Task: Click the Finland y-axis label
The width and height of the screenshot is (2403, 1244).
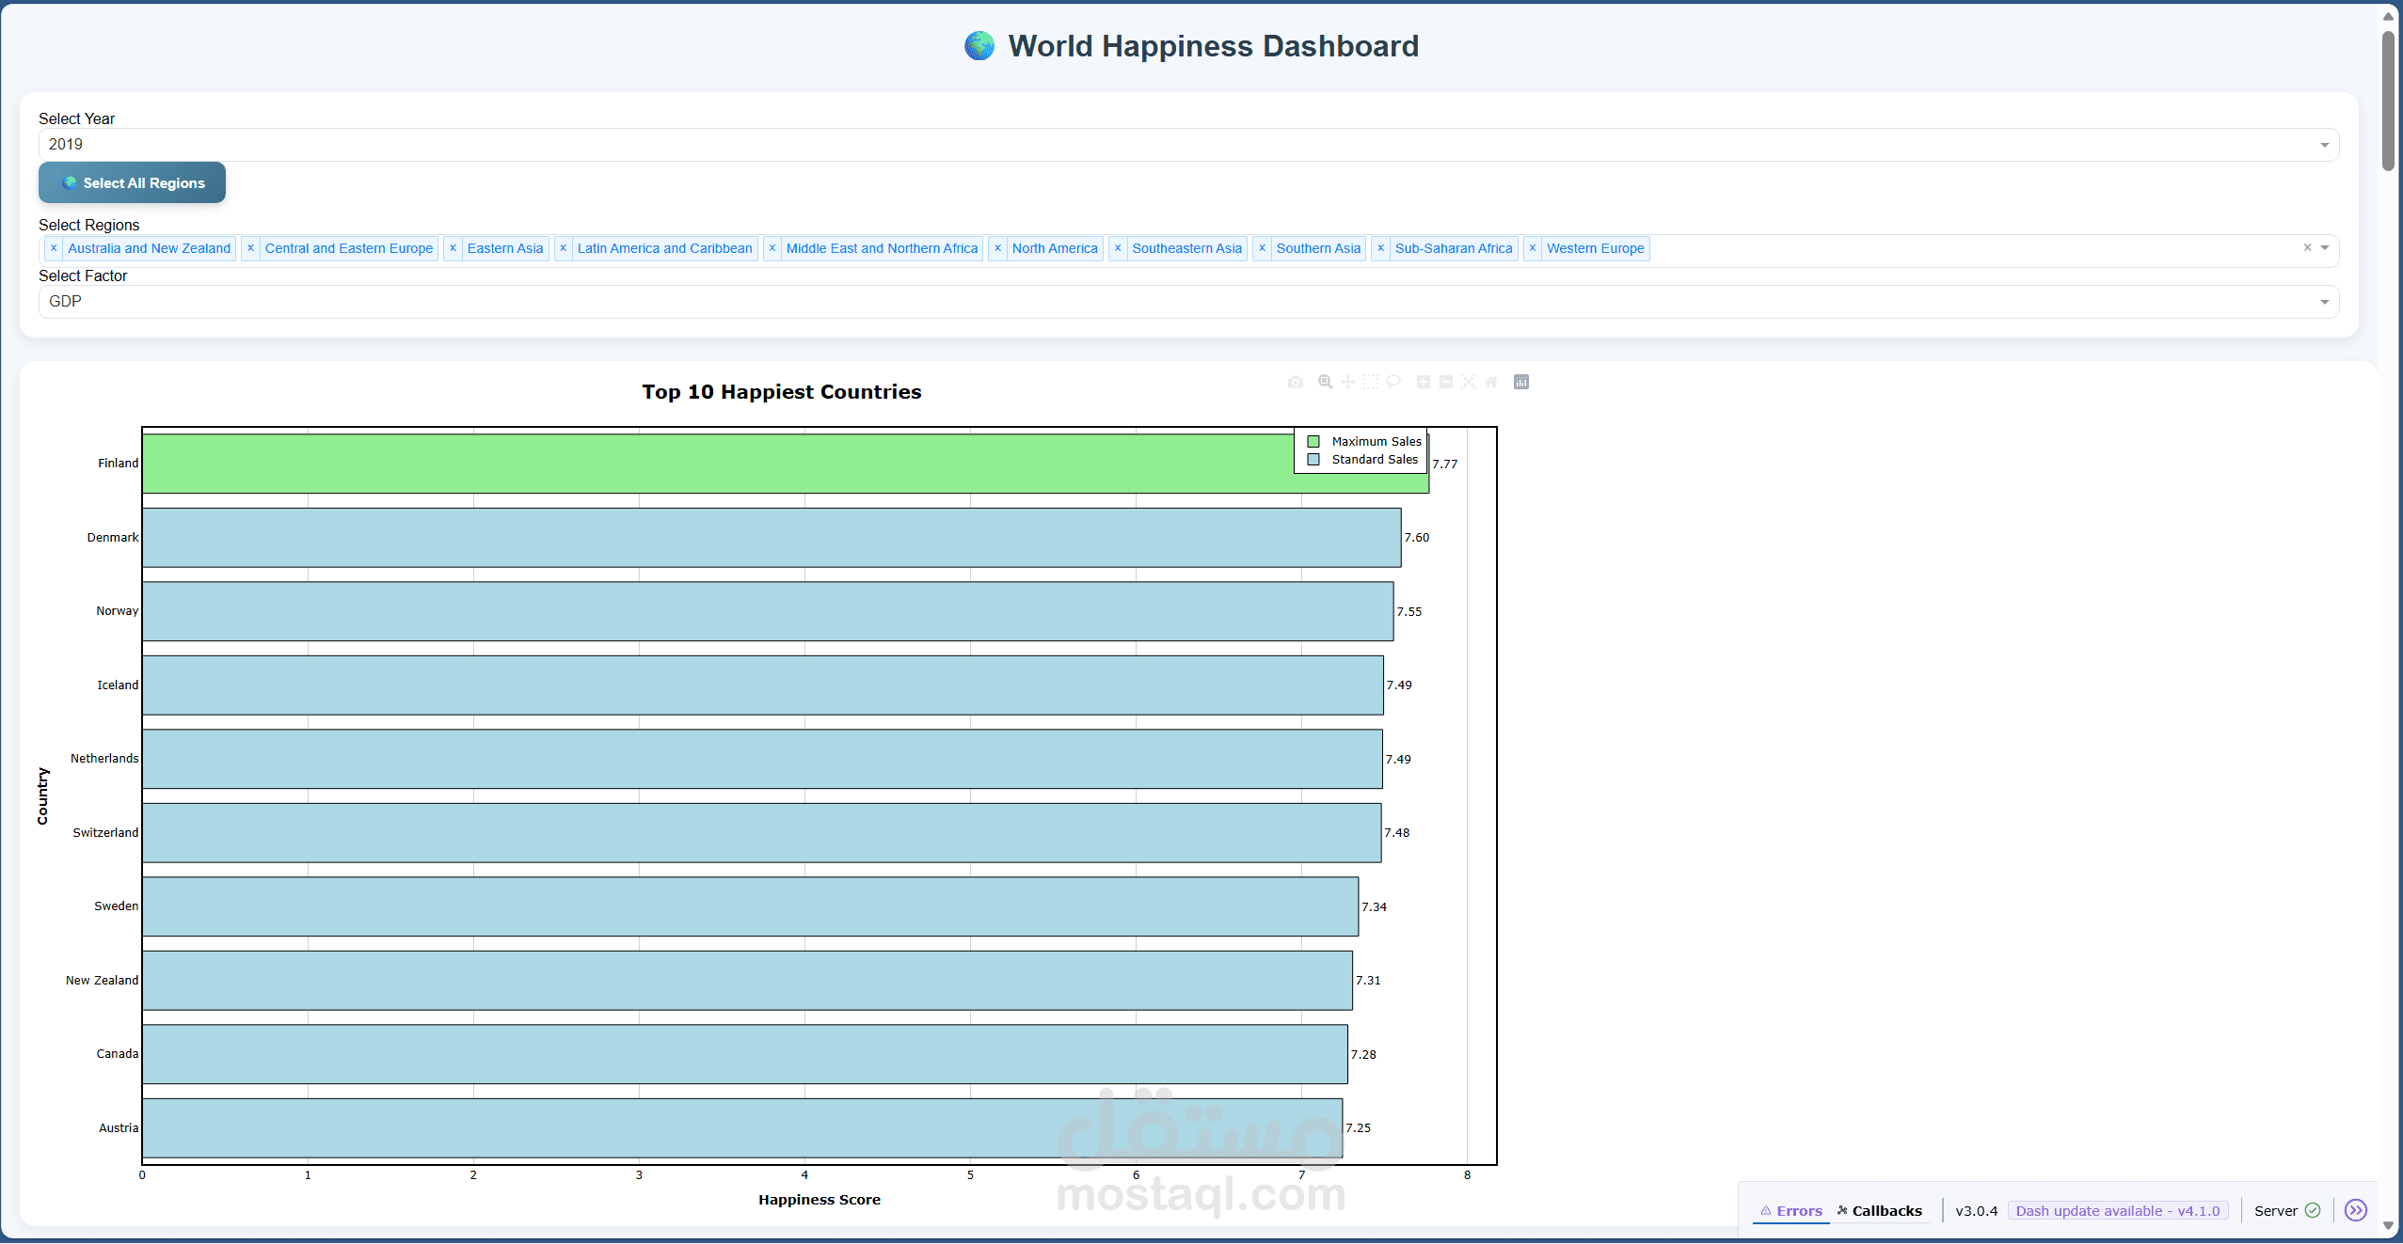Action: coord(119,464)
